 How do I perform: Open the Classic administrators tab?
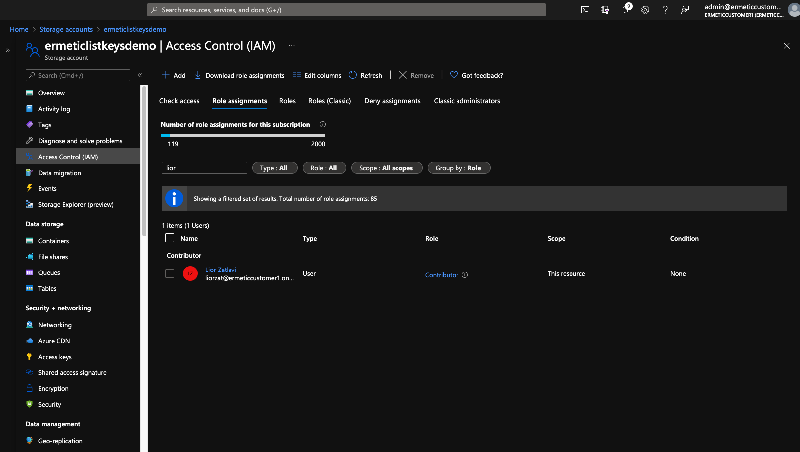click(467, 101)
